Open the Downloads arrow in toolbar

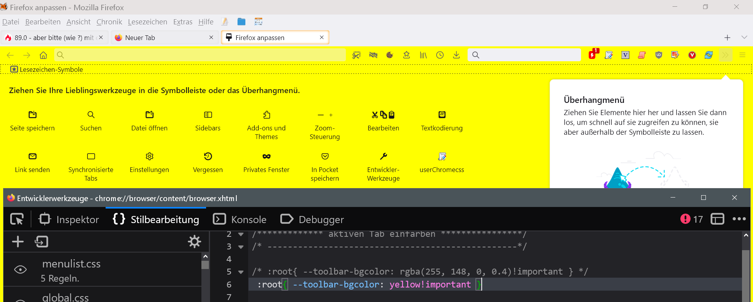coord(456,55)
